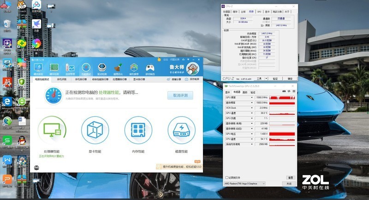Click the 1497.0 MHz 内存频率 value field
The width and height of the screenshot is (369, 200).
pyautogui.click(x=267, y=34)
